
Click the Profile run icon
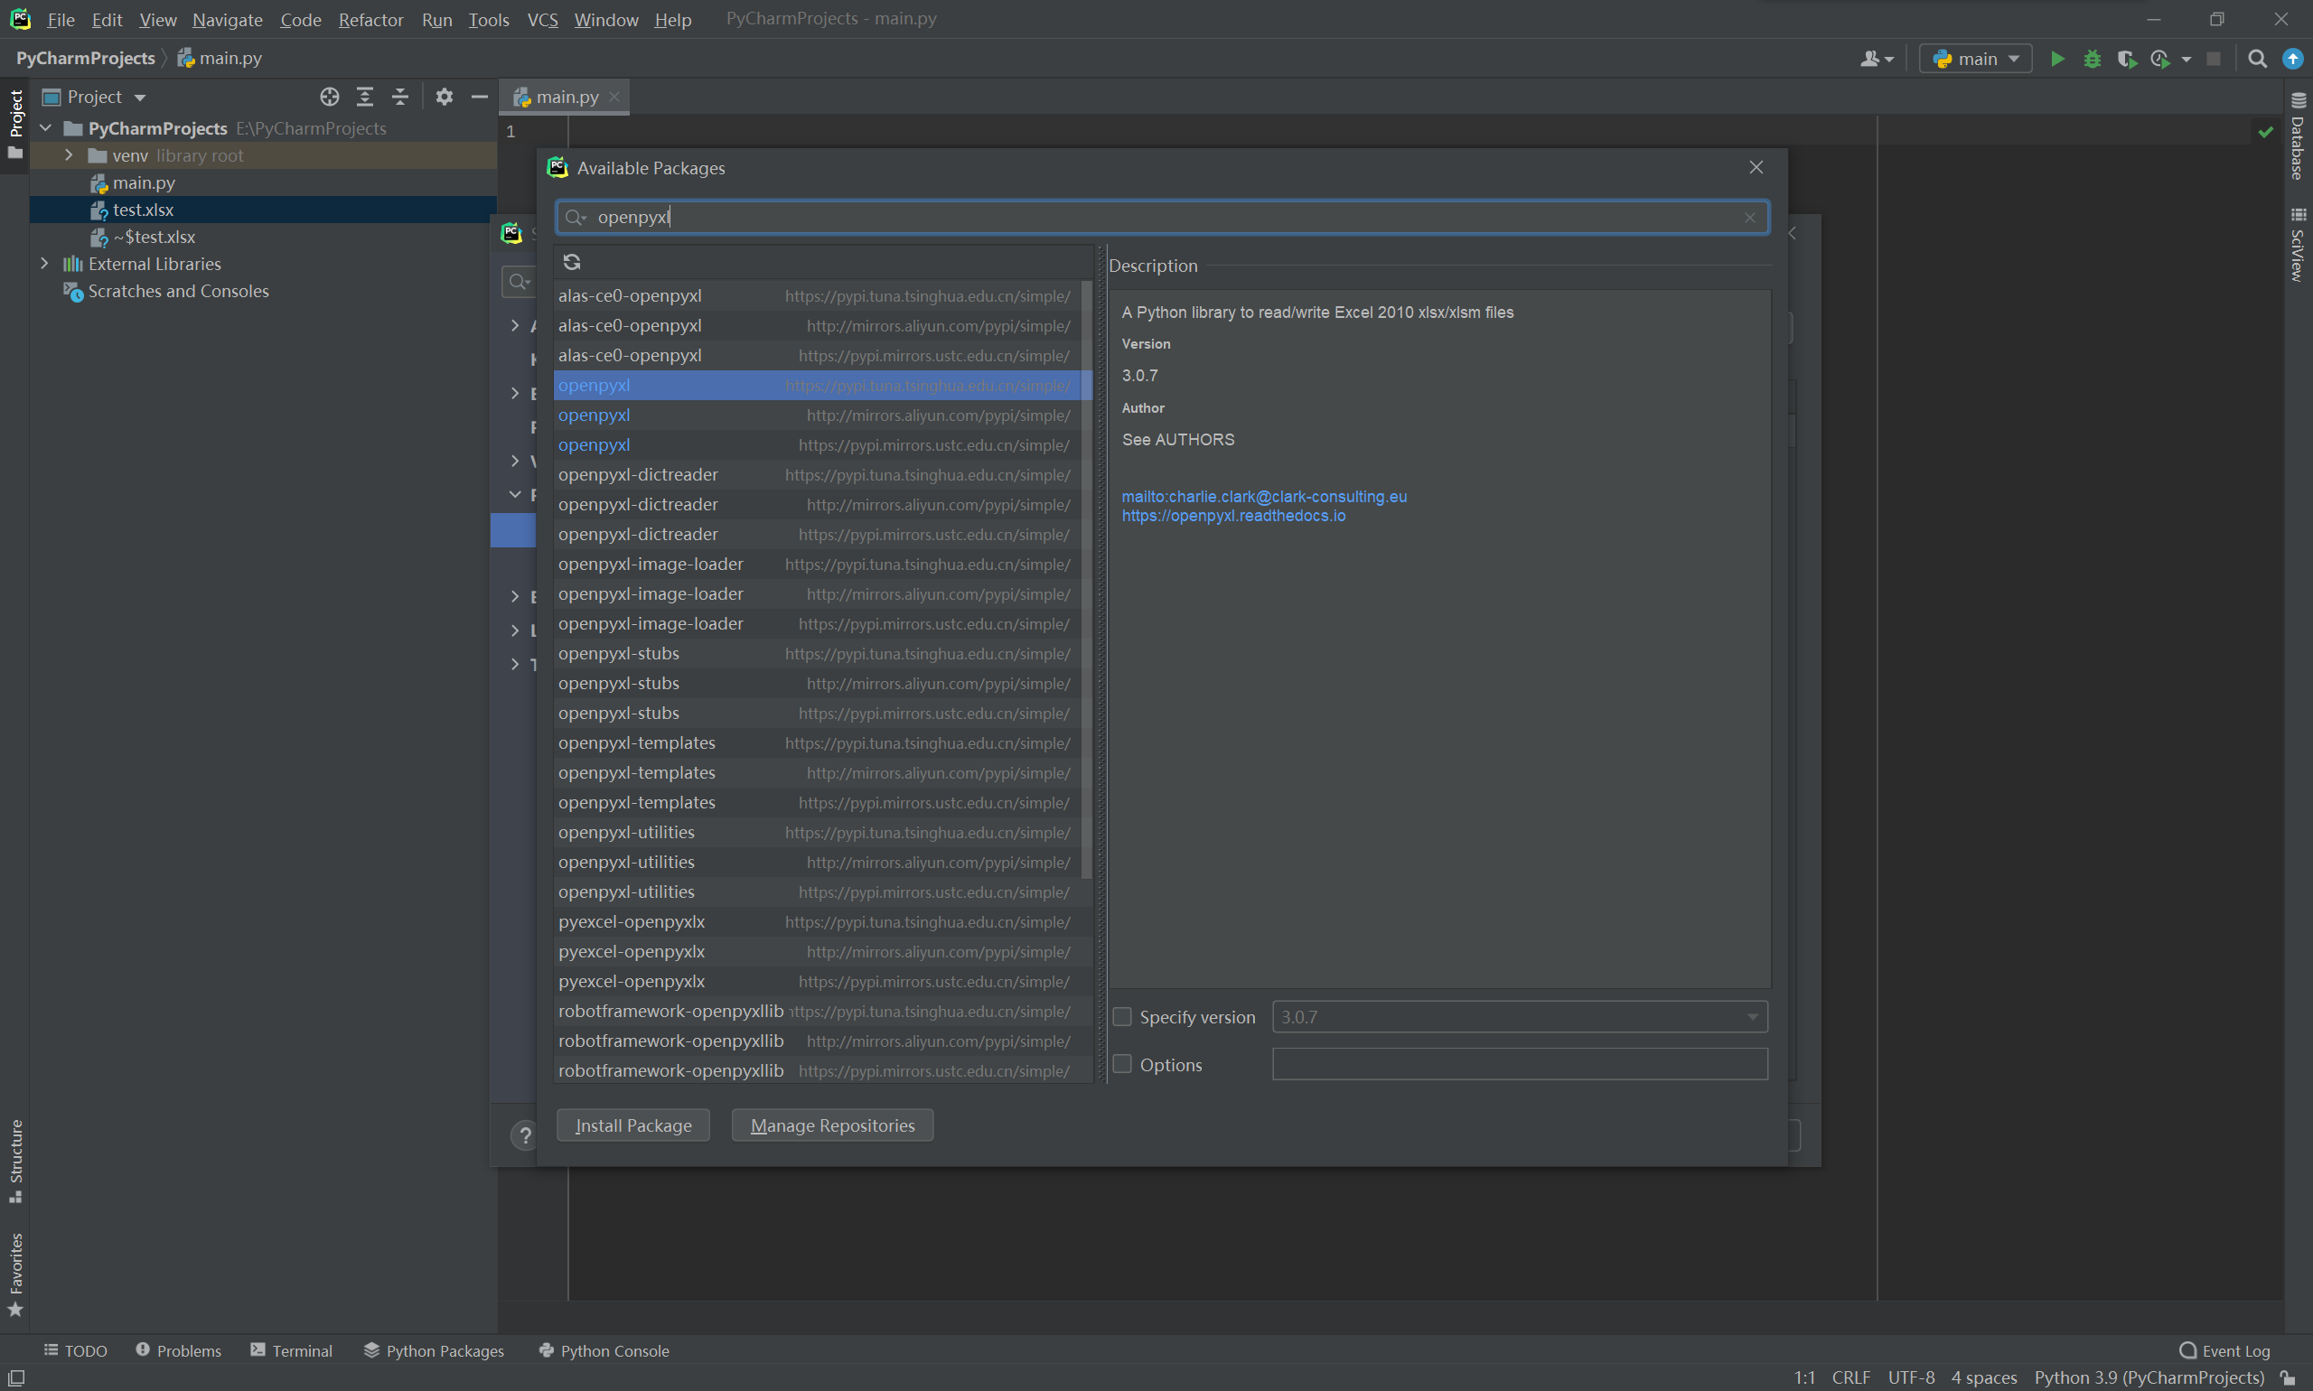click(x=2160, y=59)
